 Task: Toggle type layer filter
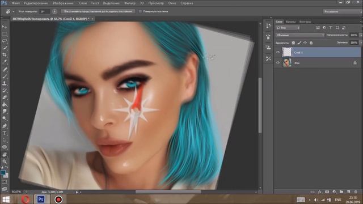(x=331, y=28)
